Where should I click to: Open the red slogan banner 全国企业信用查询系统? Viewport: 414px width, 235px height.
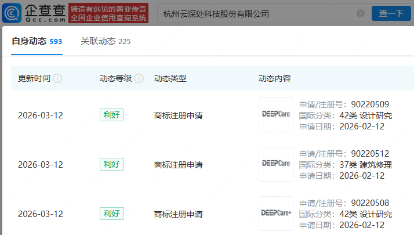coord(108,13)
